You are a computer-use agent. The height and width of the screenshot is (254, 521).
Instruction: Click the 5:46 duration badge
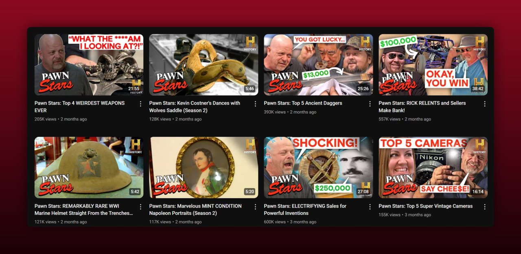250,89
